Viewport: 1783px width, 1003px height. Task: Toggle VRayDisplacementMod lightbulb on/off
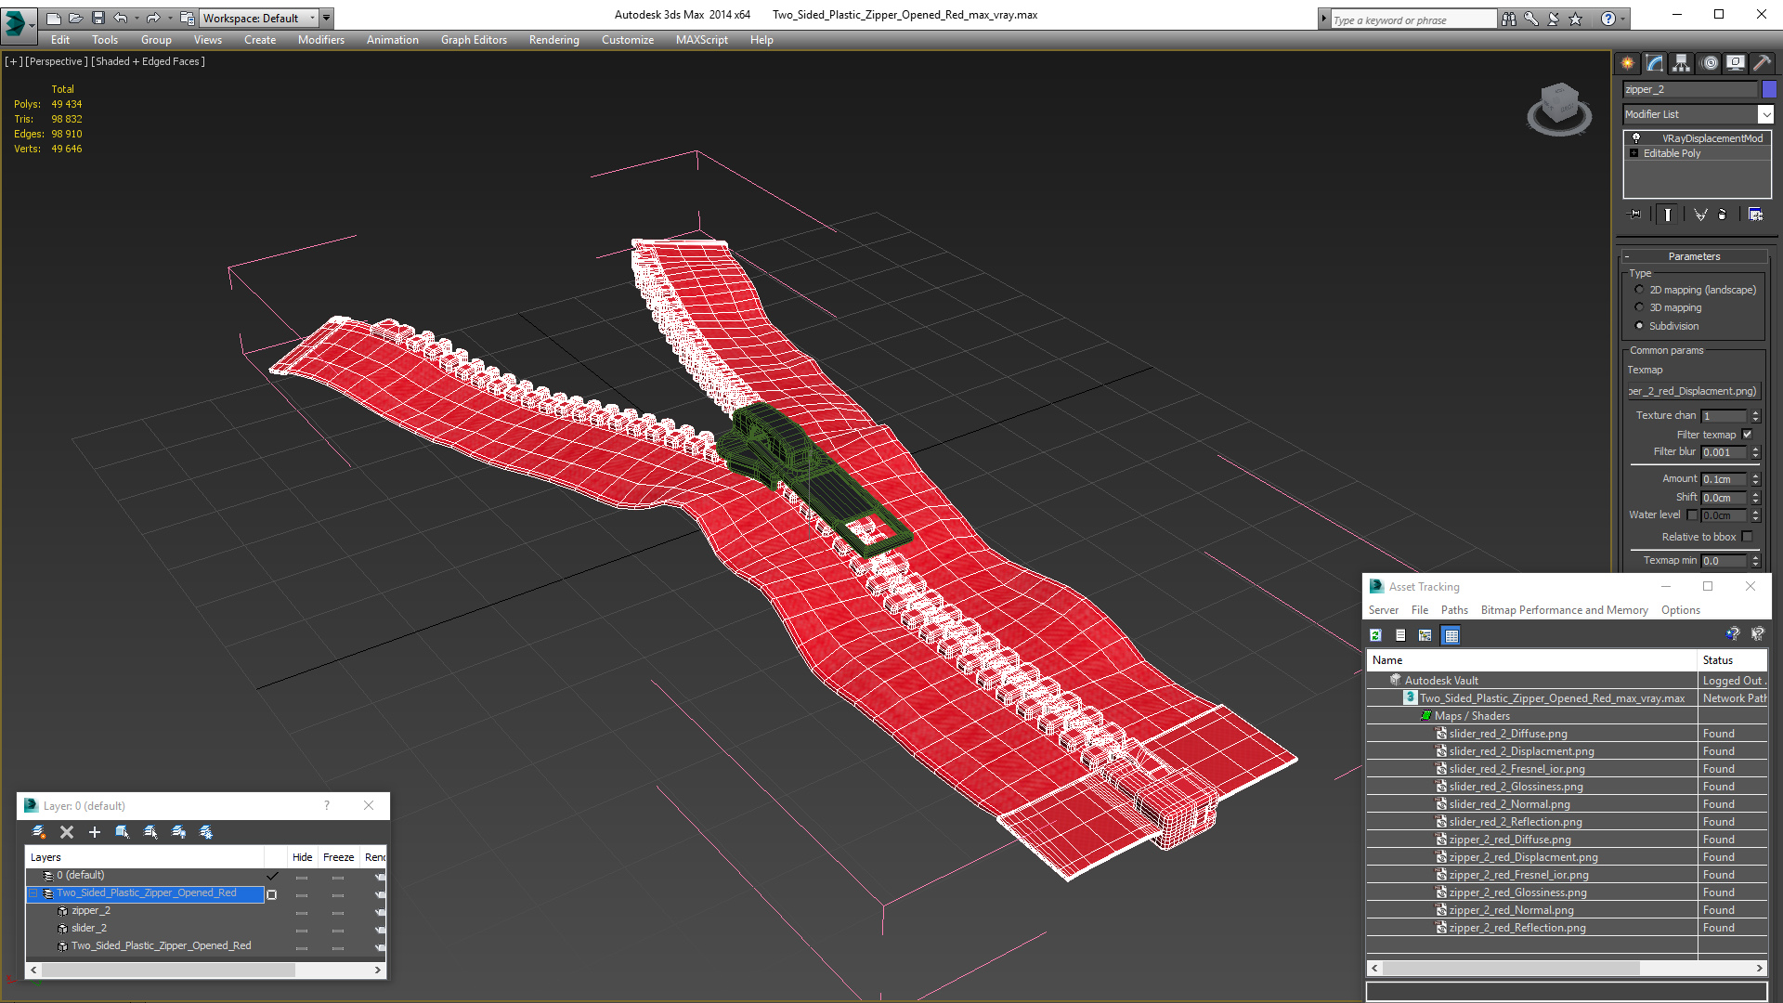(x=1636, y=137)
